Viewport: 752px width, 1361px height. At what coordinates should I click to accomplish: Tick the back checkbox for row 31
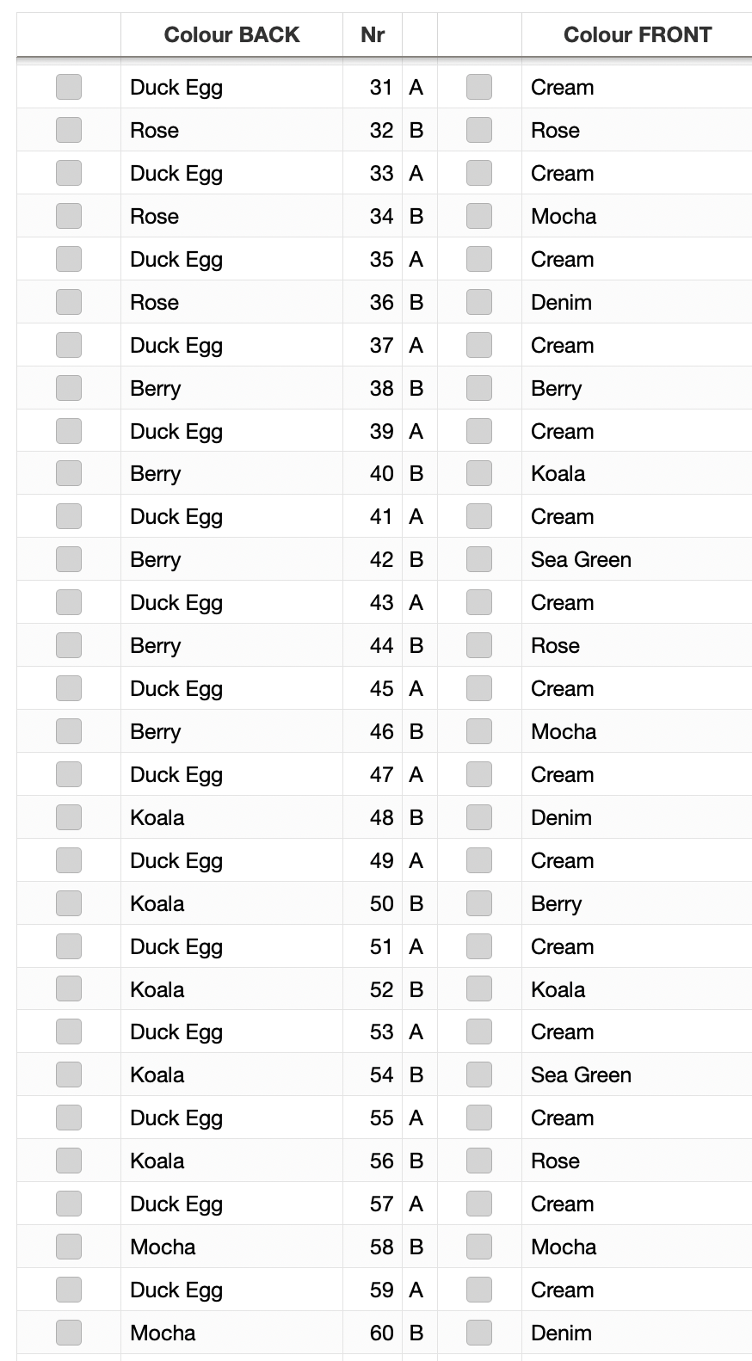click(69, 87)
